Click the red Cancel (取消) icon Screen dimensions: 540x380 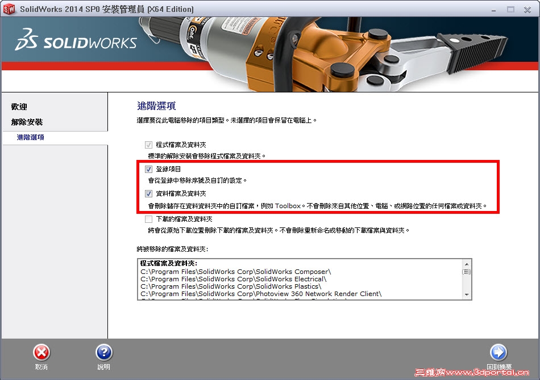41,353
